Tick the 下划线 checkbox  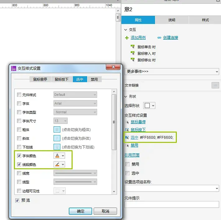(x=19, y=147)
